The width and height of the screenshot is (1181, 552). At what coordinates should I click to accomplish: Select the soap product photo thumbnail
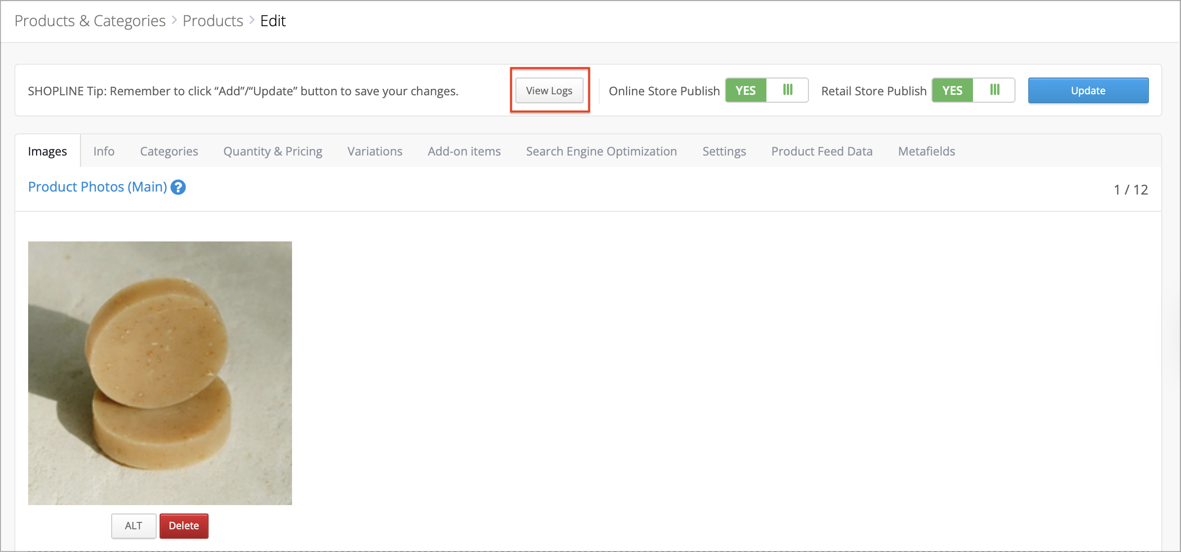click(x=160, y=373)
